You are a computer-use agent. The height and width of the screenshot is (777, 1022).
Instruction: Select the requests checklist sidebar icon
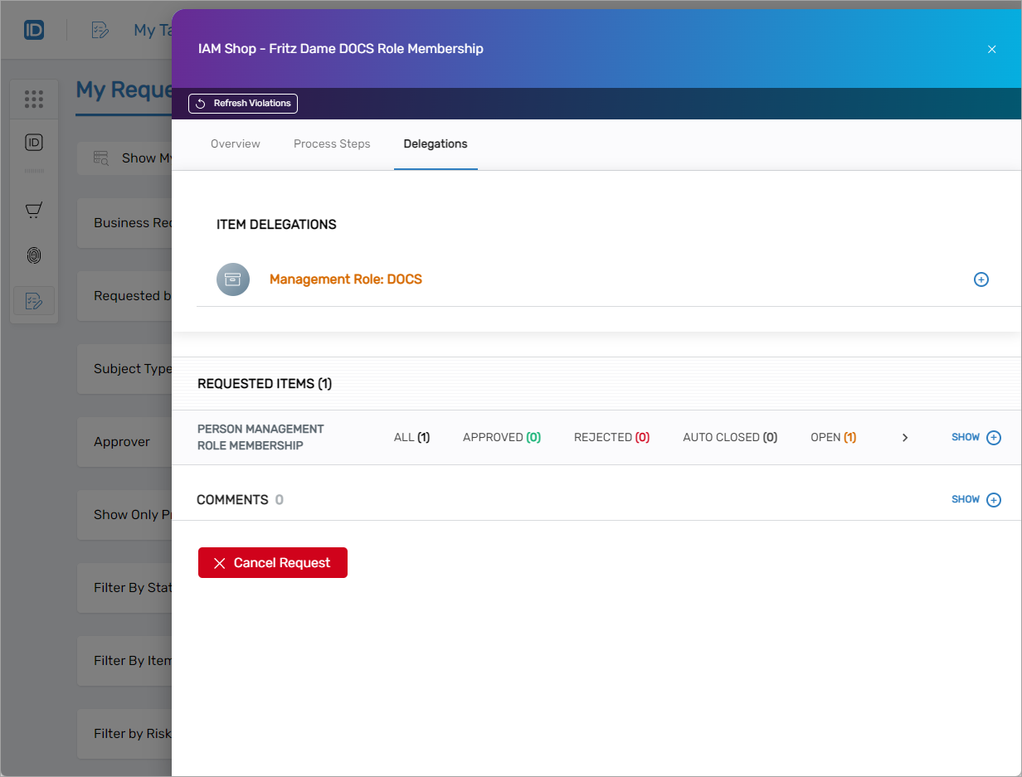pos(34,301)
